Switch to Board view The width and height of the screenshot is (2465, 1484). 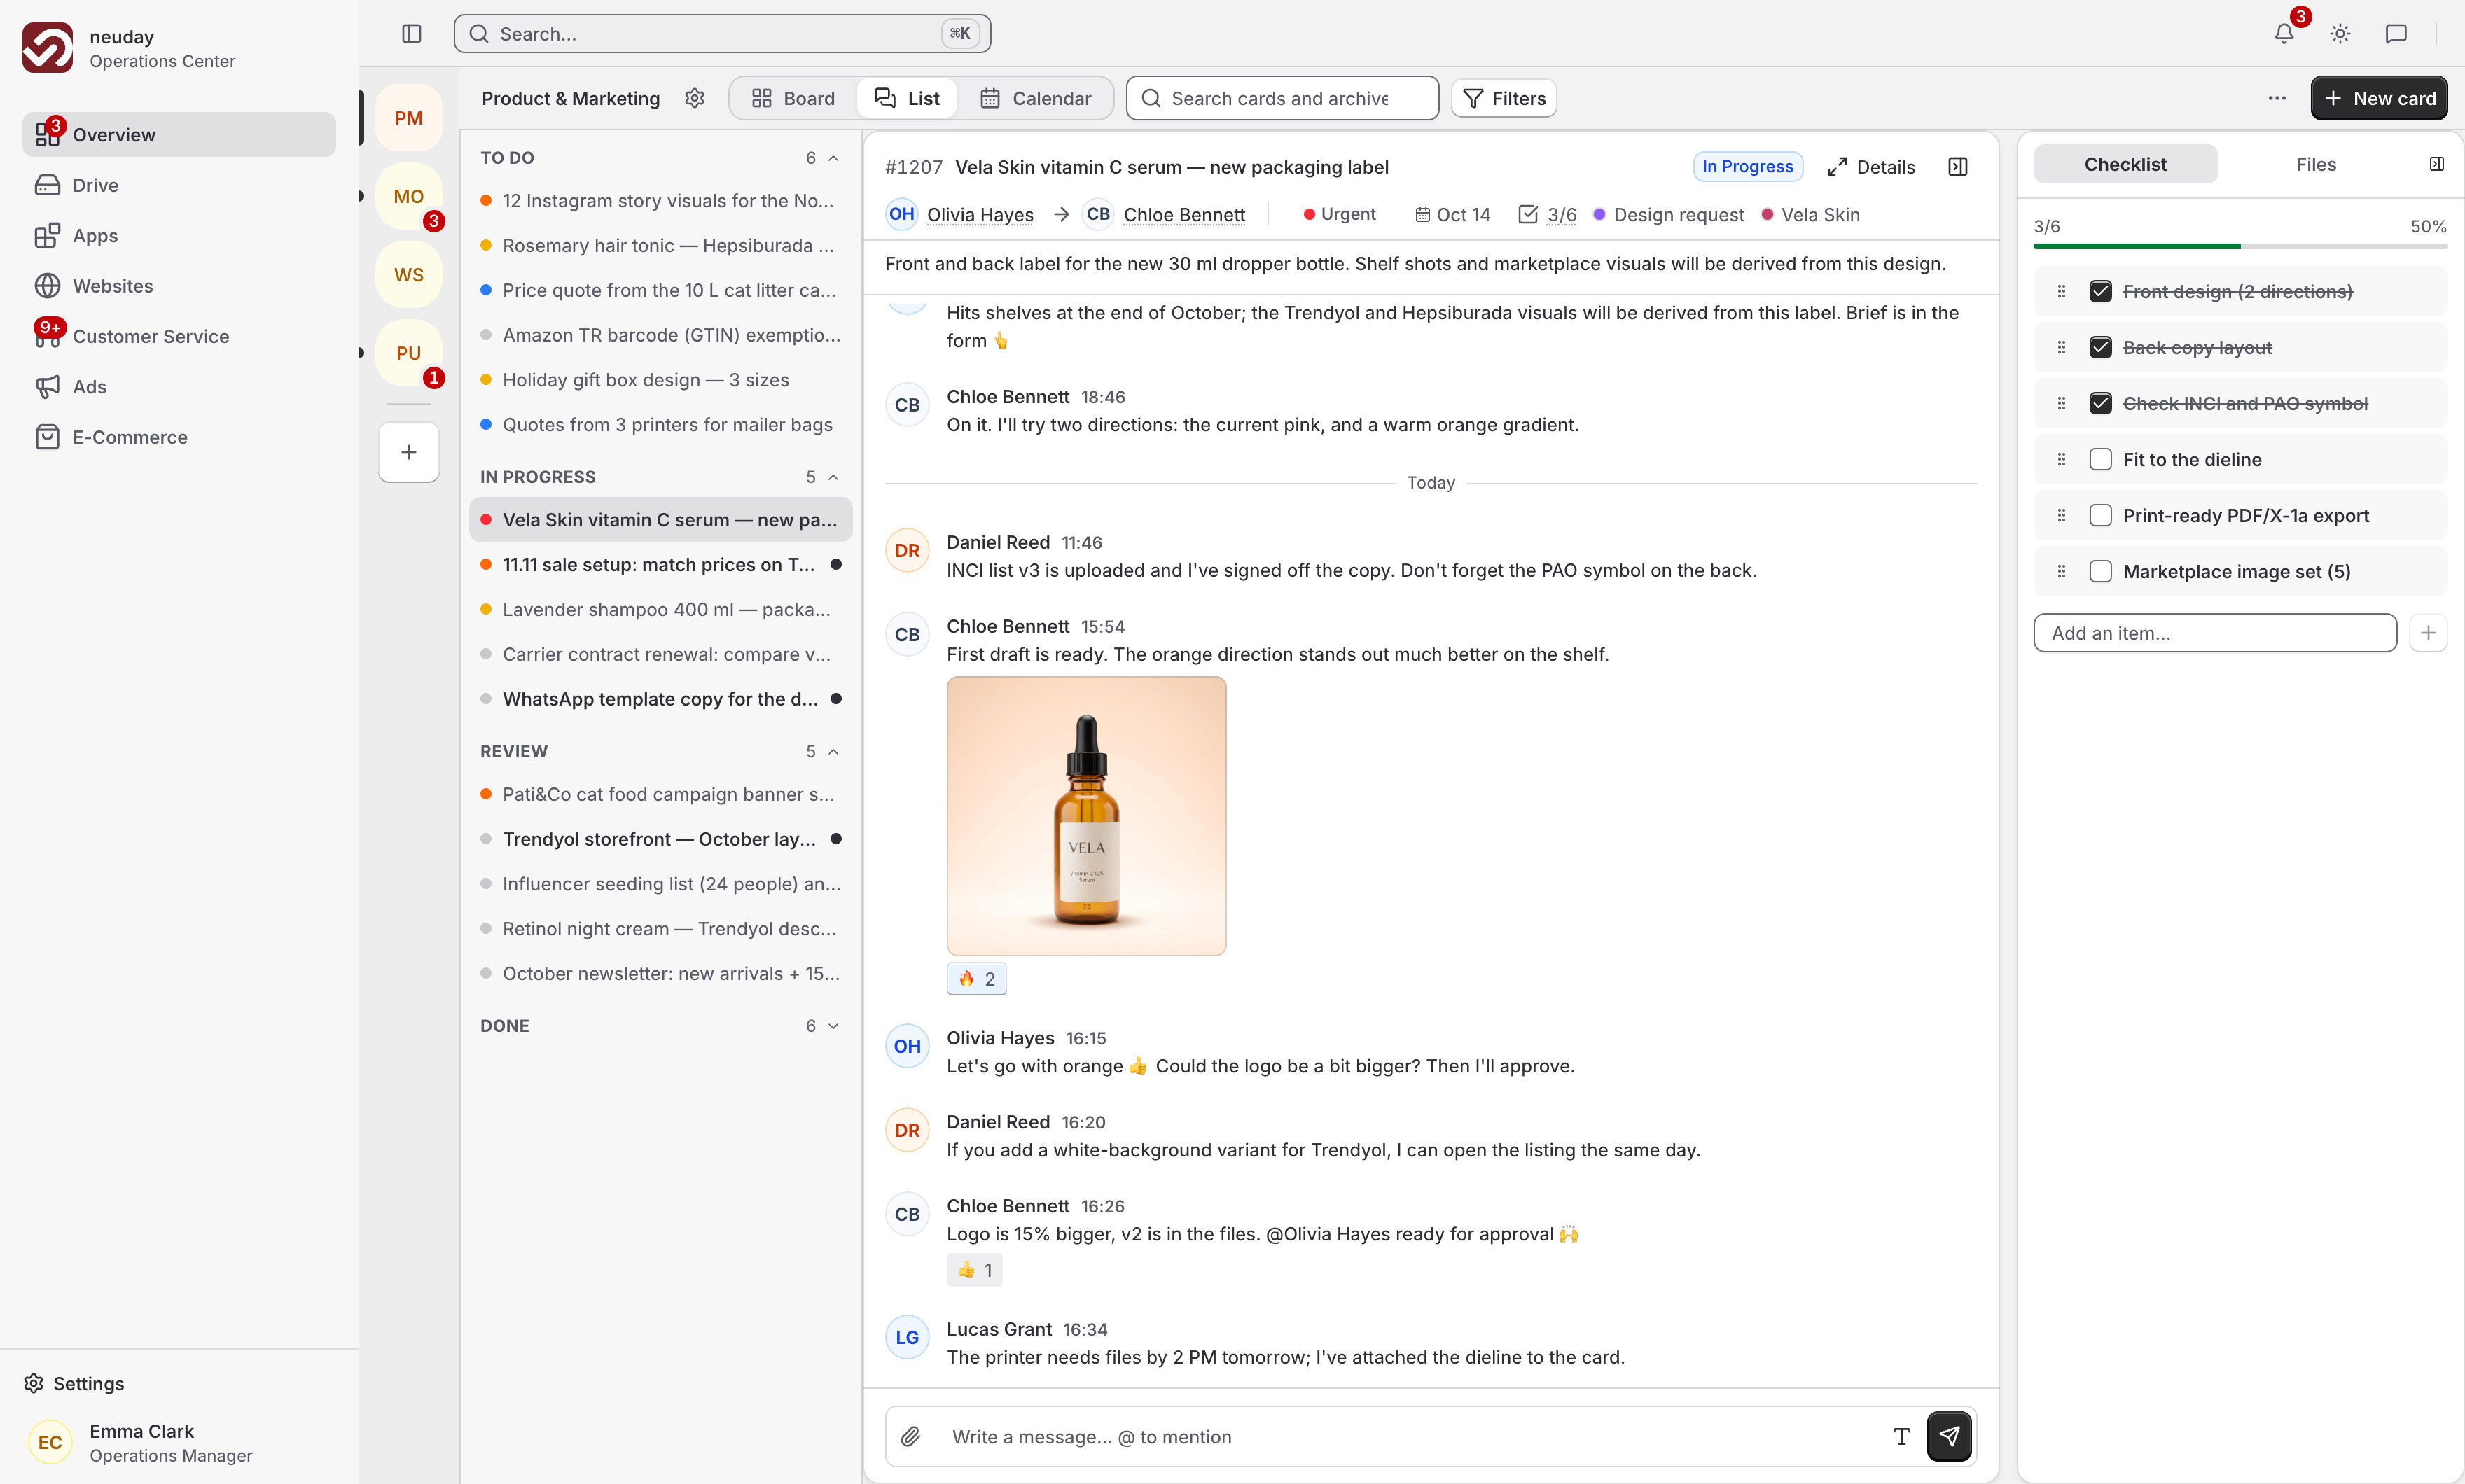pos(792,98)
